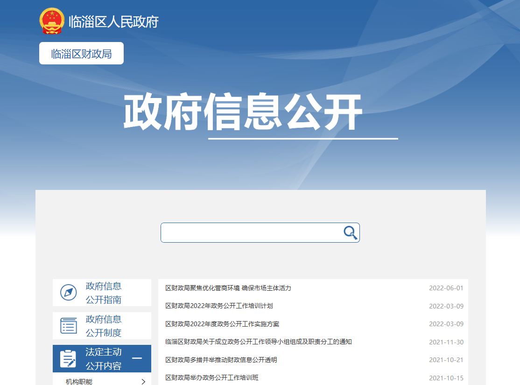Open the 政府信息公开制度 menu item
Viewport: 520px width, 385px height.
[x=103, y=326]
